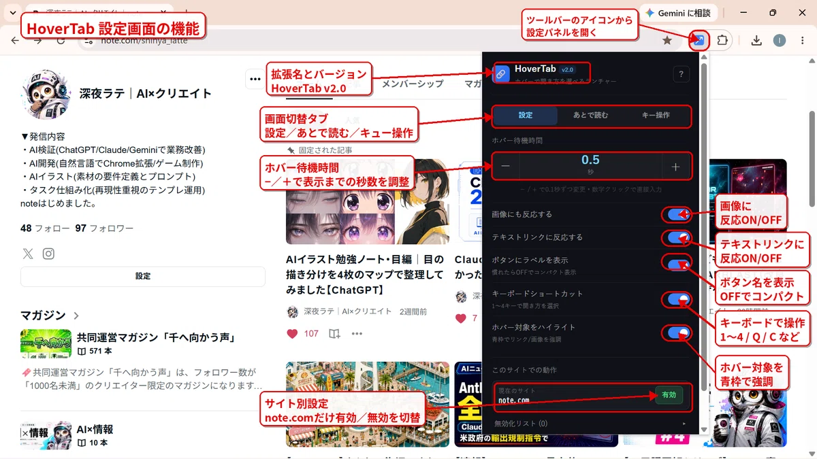
Task: Toggle ホバー対象をハイライト switch
Action: [677, 333]
